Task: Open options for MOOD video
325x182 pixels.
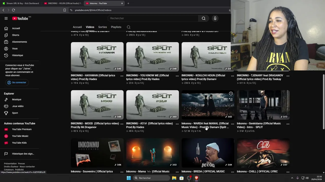Action: (122, 124)
